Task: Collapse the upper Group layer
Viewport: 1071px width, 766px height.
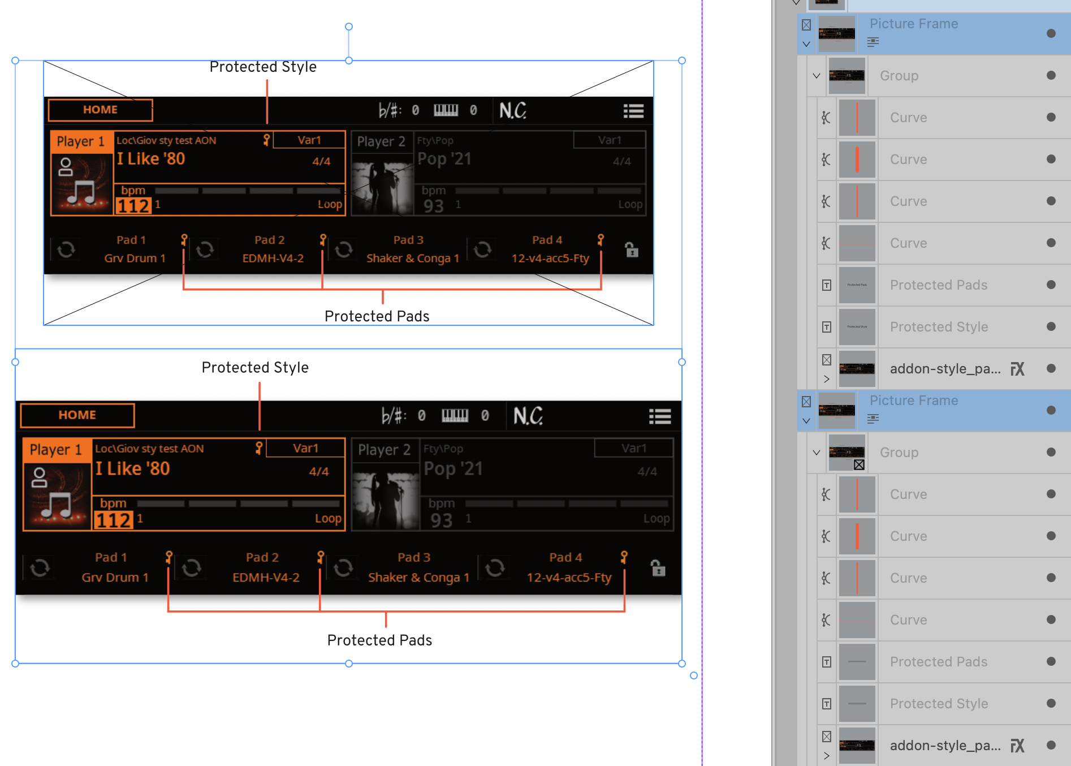Action: click(817, 76)
